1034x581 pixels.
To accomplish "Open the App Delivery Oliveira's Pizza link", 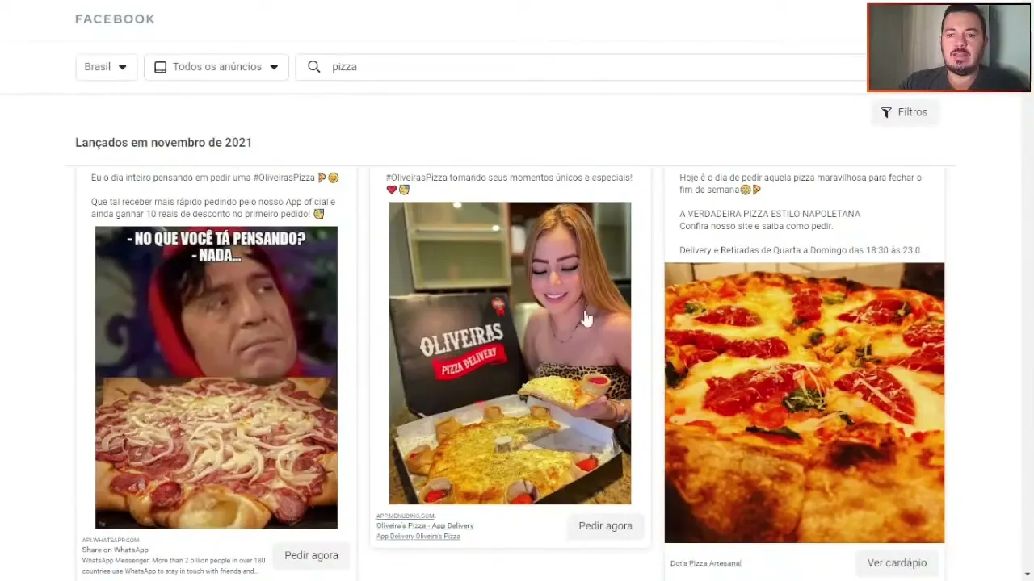I will click(418, 536).
